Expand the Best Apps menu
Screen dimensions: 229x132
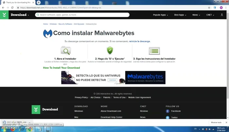coord(180,15)
